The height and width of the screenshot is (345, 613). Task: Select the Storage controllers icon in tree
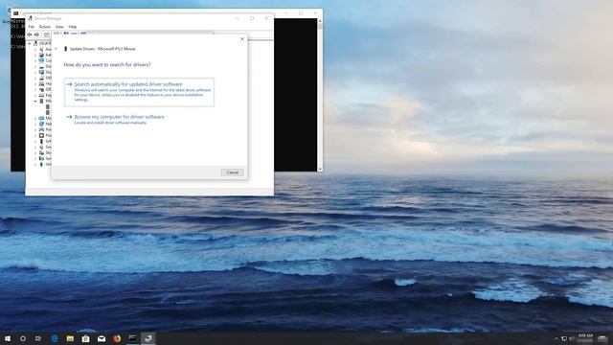point(41,152)
